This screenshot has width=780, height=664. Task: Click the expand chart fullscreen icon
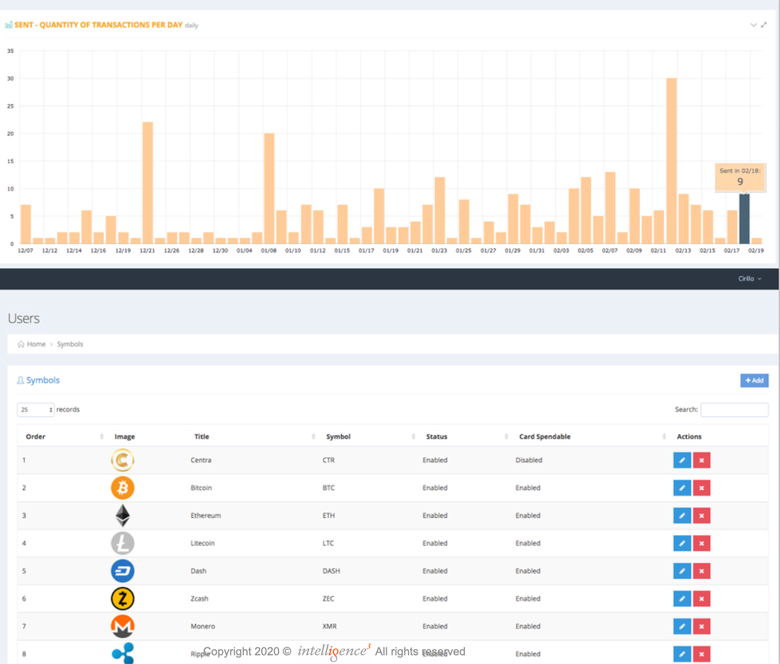(764, 25)
